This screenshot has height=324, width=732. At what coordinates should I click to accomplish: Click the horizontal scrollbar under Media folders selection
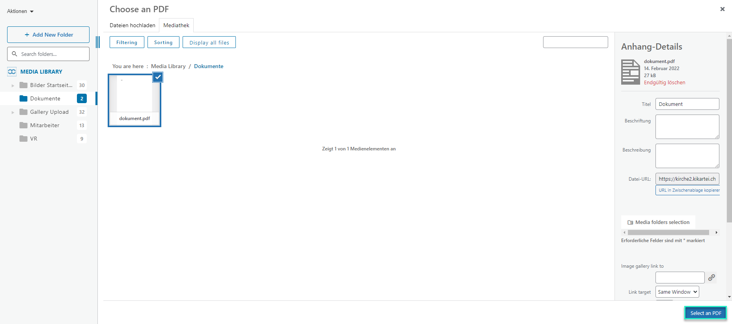[668, 233]
